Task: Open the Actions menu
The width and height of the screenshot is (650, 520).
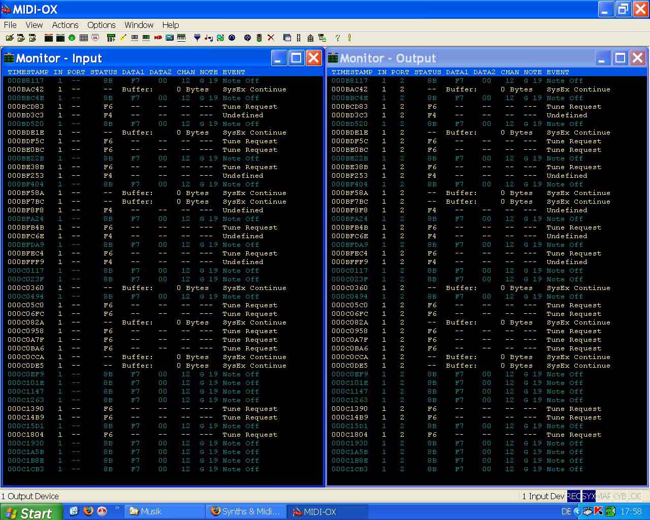Action: (x=65, y=25)
